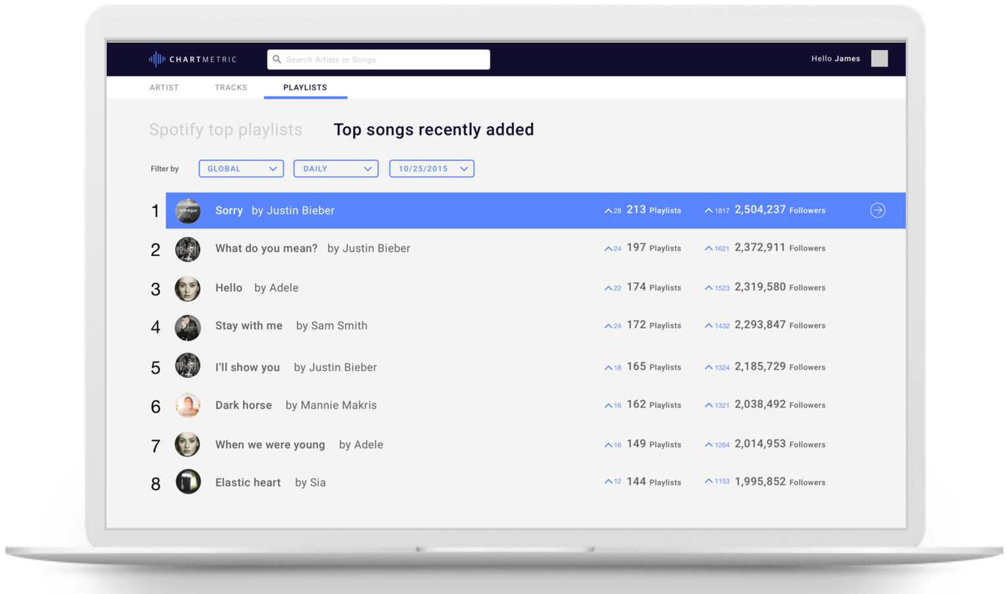Click the When we were young thumbnail

tap(187, 444)
